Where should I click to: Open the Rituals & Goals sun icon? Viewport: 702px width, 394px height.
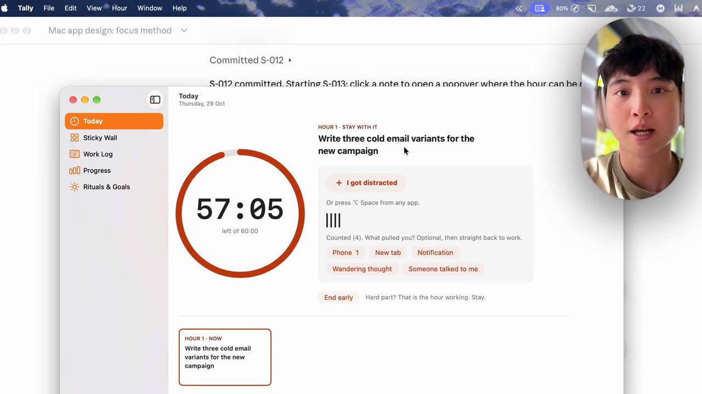click(x=75, y=187)
